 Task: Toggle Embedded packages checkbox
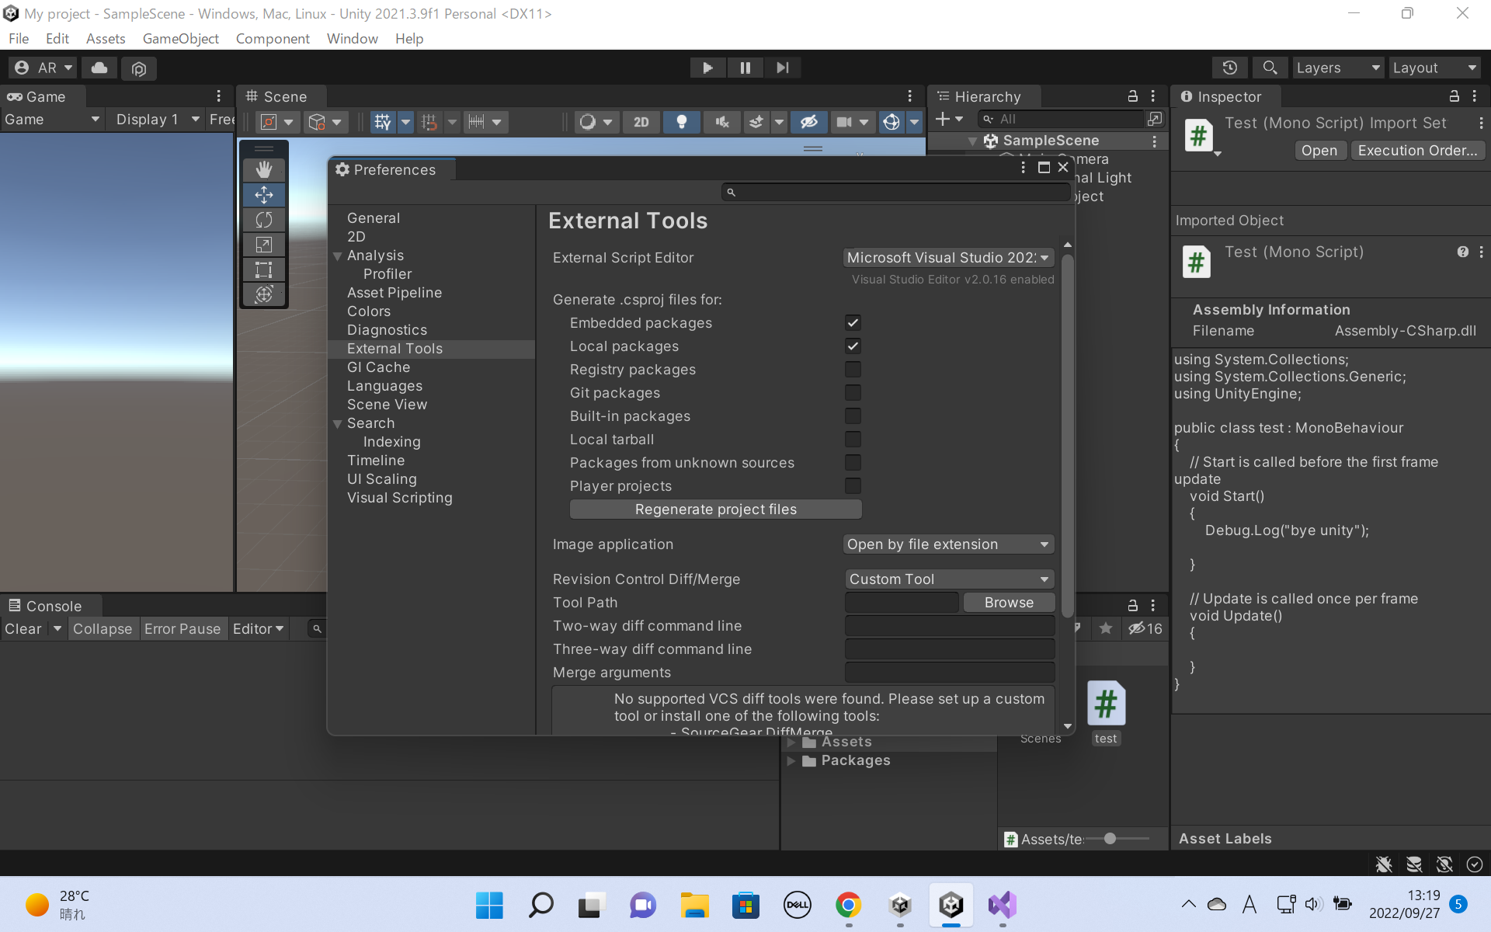853,322
